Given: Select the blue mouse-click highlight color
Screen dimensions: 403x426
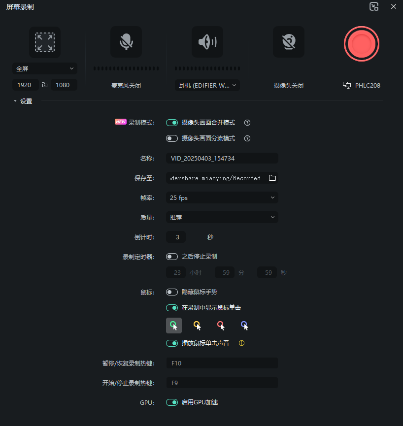Looking at the screenshot, I should coord(244,326).
